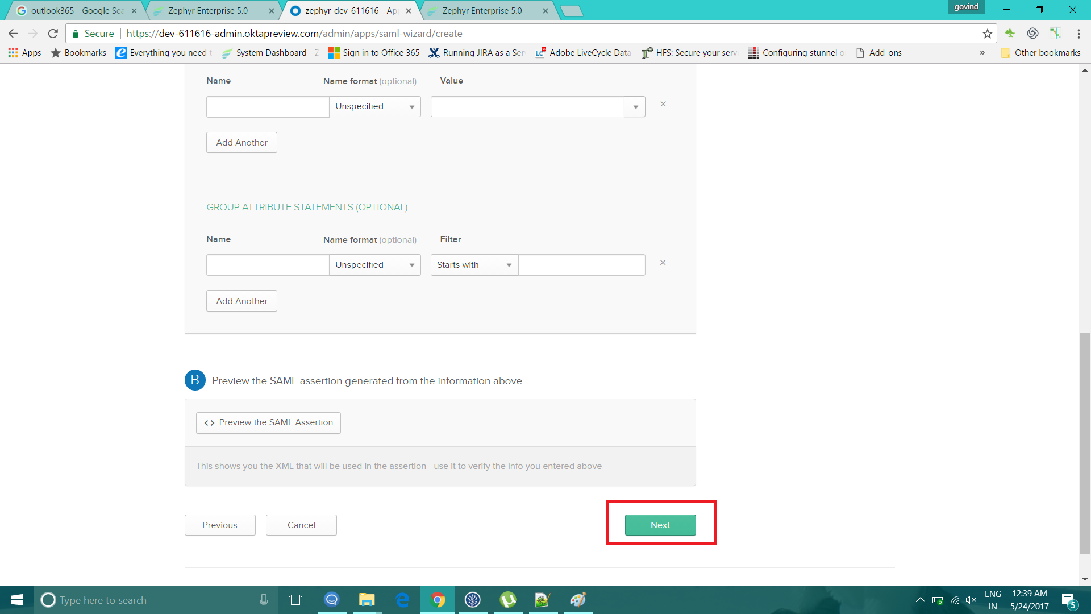Screen dimensions: 1091x614
Task: Open Apps shortcut in bookmarks bar
Action: [24, 53]
